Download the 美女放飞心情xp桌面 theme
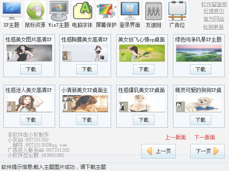Image resolution: width=229 pixels, height=171 pixels. coord(144,69)
